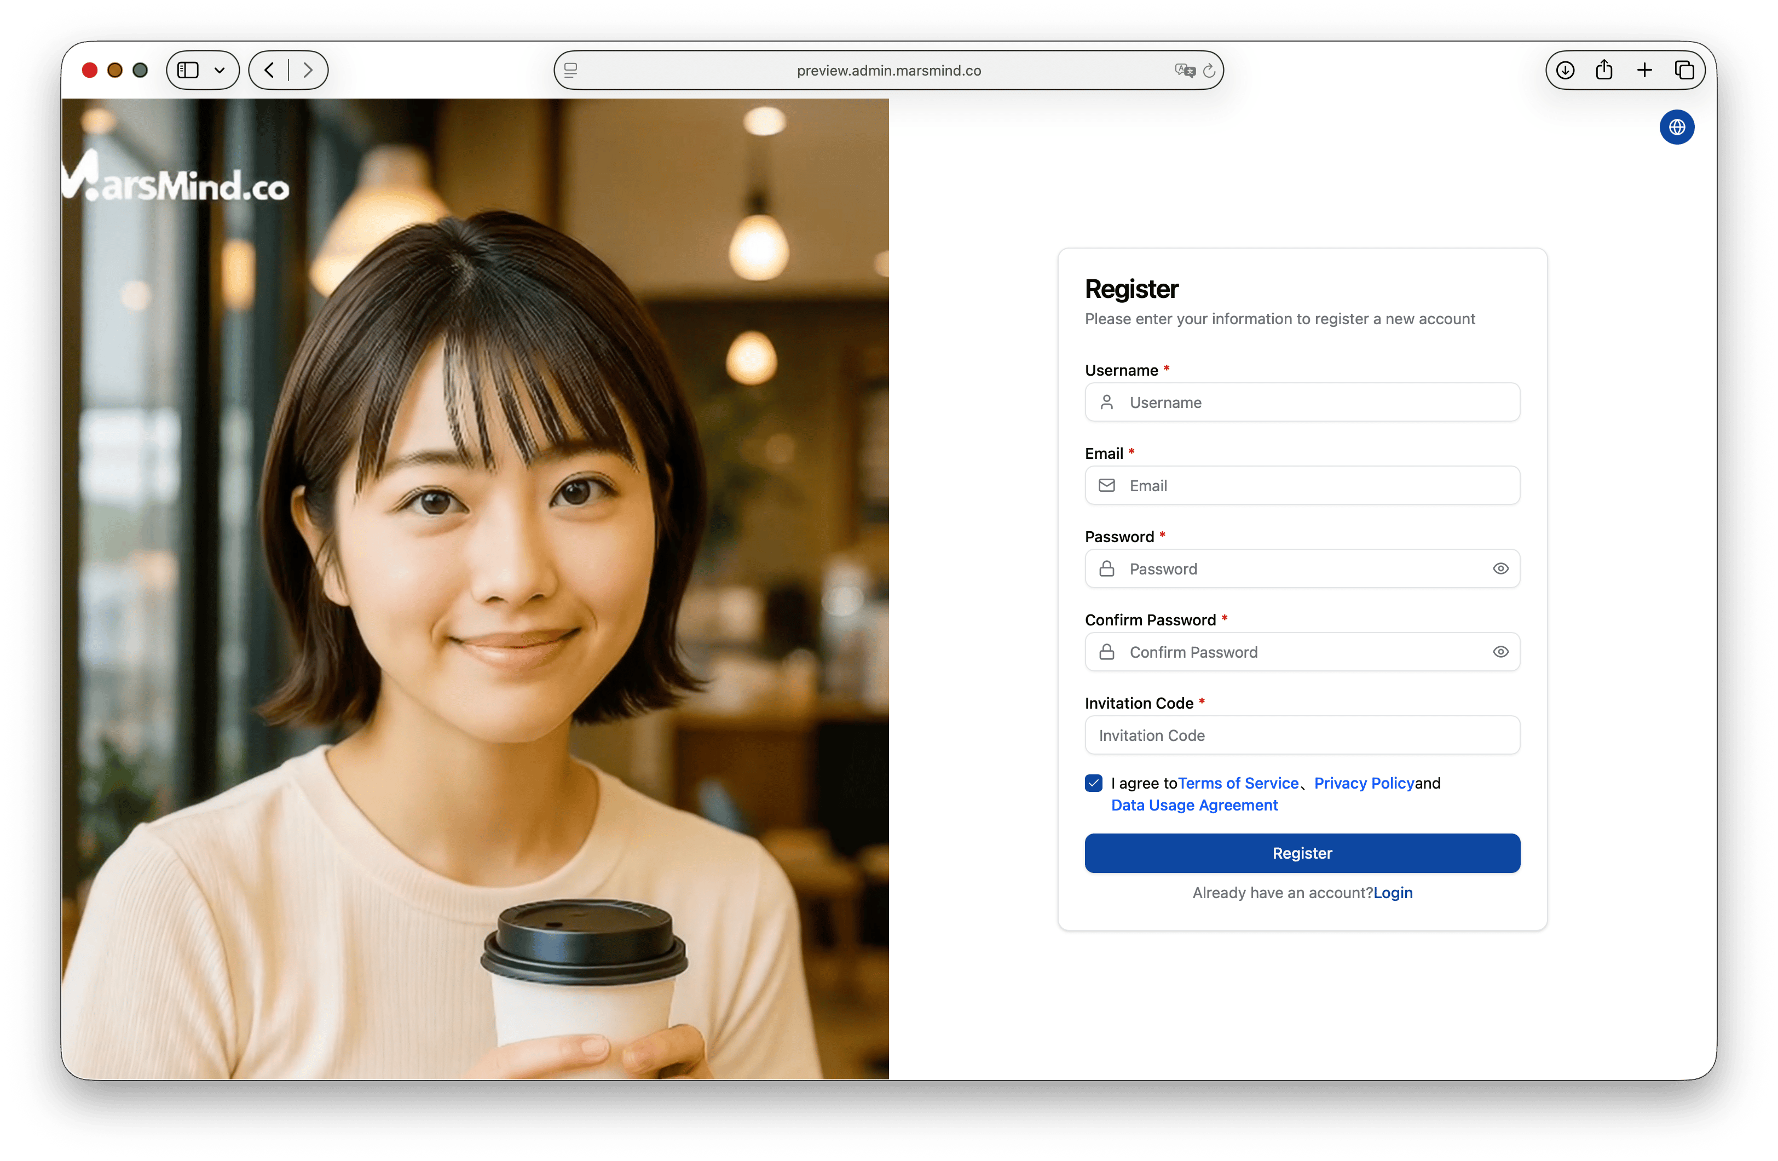Open the page reader/site settings icon
1778x1161 pixels.
click(x=571, y=70)
